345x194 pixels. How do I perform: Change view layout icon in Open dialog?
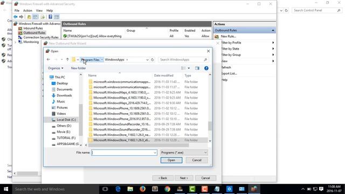point(183,68)
